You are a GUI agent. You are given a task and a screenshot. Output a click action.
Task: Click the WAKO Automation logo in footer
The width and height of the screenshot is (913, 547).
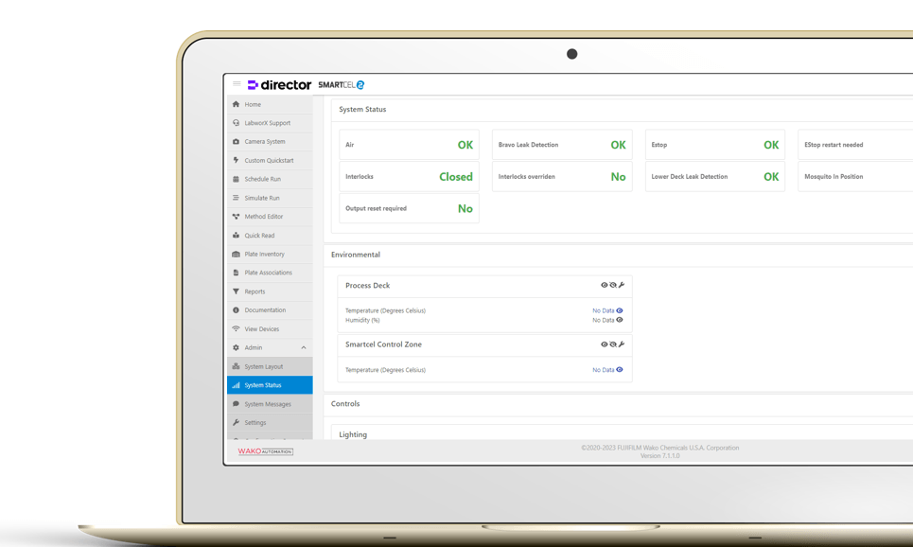[x=266, y=451]
